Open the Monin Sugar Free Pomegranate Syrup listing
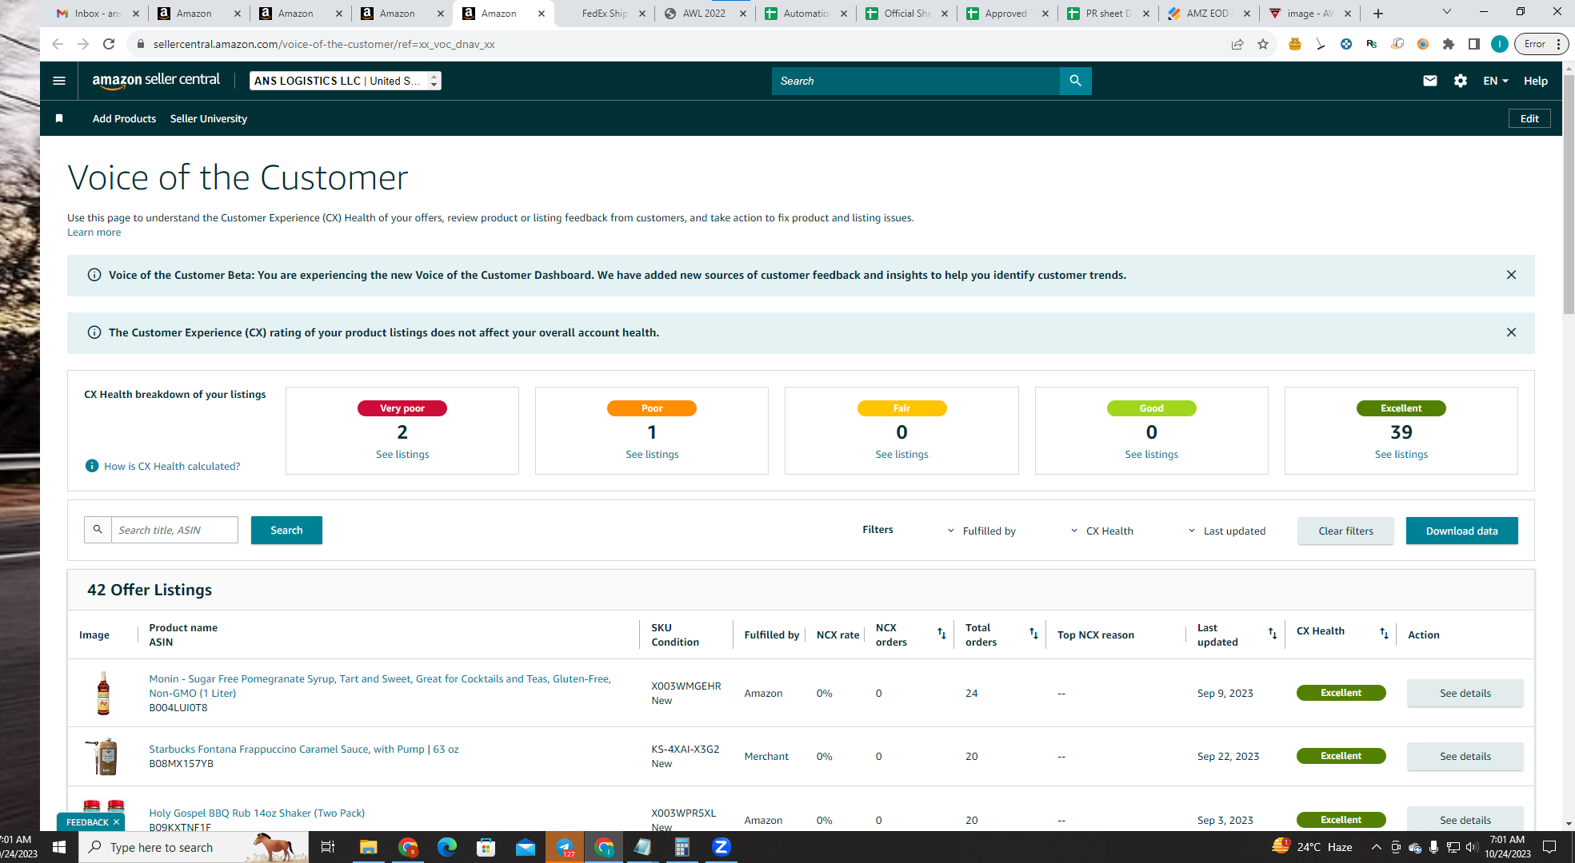 380,686
